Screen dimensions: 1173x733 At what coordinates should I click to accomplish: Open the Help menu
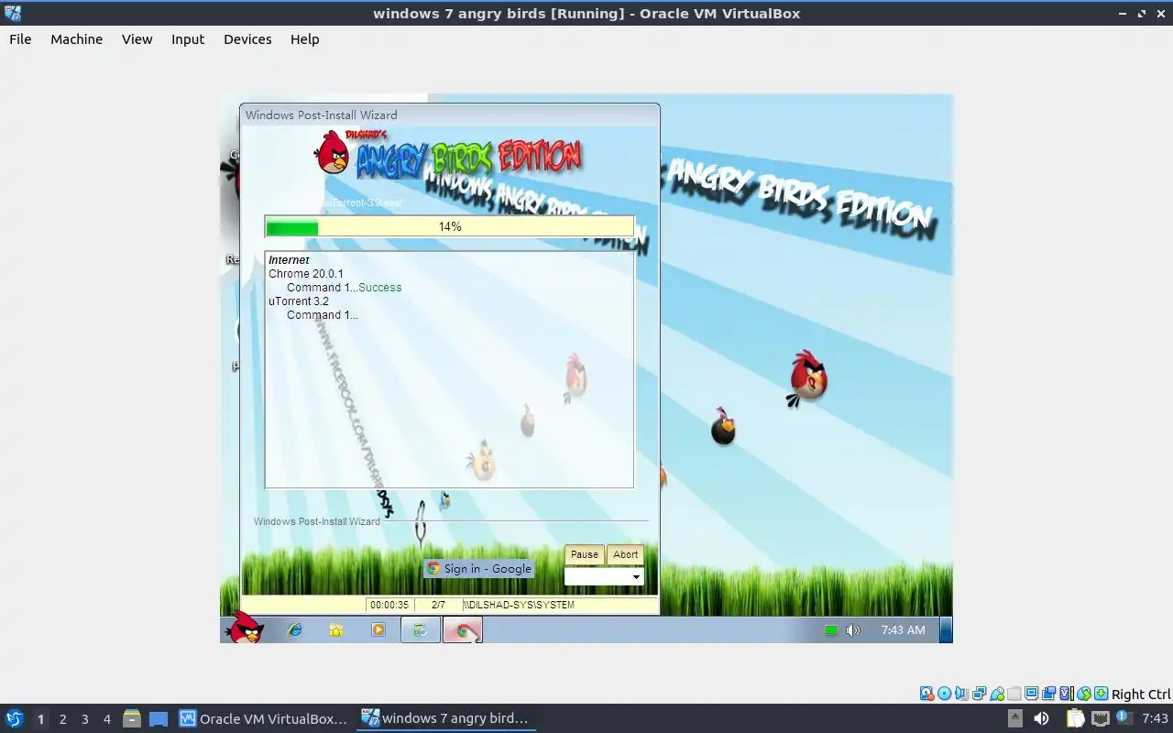[x=305, y=39]
